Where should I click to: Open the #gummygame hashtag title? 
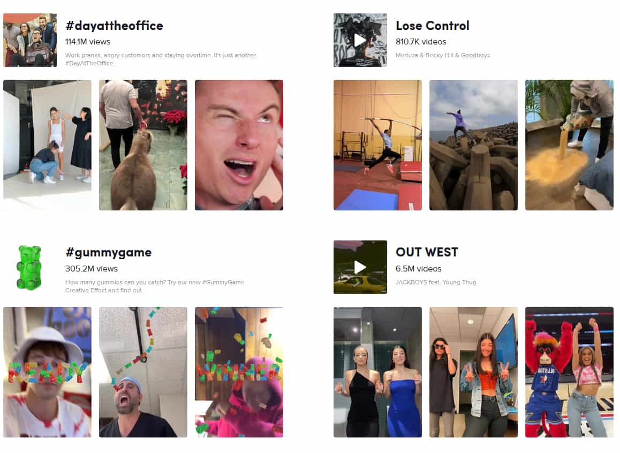pos(108,252)
